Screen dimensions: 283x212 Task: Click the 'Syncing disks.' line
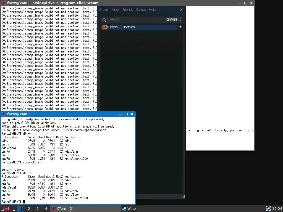13,169
